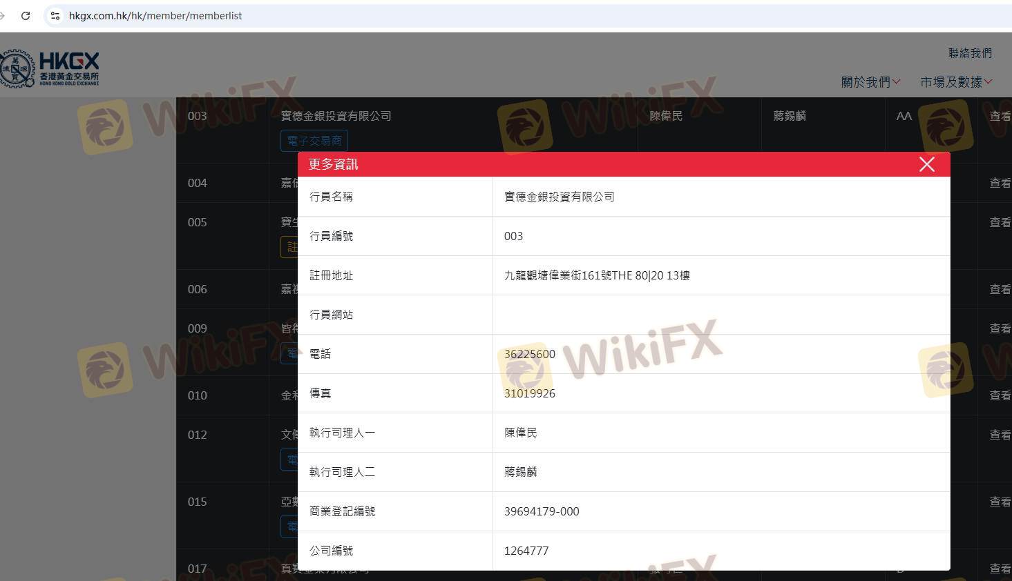Click 查看 for member row 015
The width and height of the screenshot is (1012, 581).
(1000, 502)
